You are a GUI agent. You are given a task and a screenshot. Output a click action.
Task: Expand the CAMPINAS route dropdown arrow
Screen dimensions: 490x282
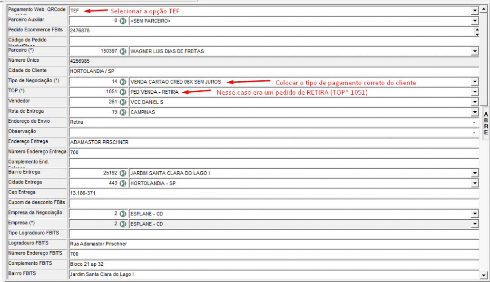[x=474, y=112]
